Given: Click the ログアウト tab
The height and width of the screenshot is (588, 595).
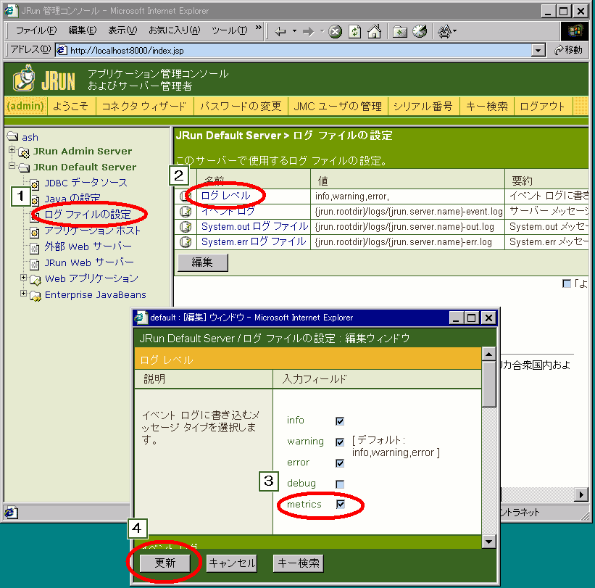Looking at the screenshot, I should click(542, 106).
